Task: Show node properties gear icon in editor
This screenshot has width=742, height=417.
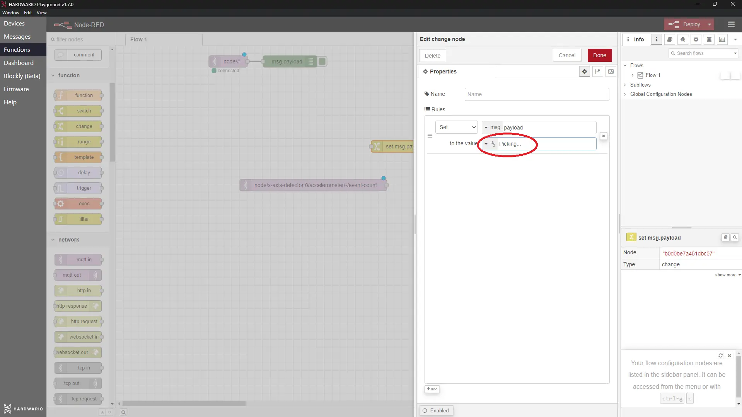Action: (585, 71)
